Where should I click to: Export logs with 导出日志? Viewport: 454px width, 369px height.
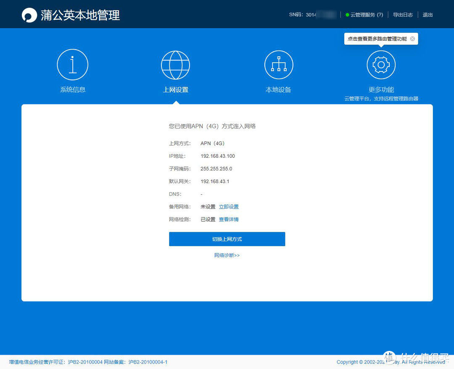click(403, 14)
